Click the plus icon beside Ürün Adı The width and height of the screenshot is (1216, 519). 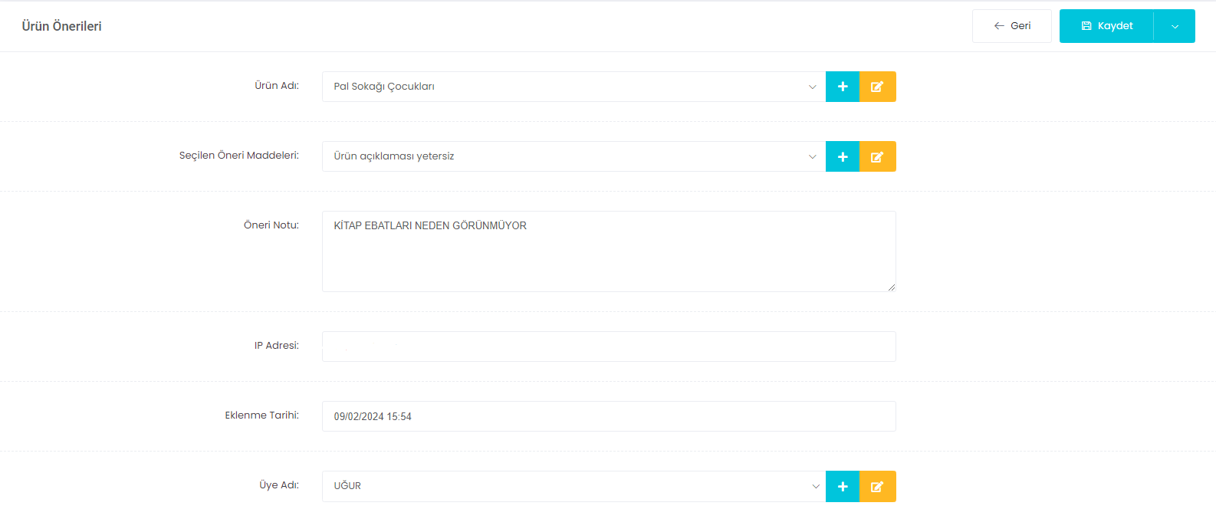tap(843, 87)
